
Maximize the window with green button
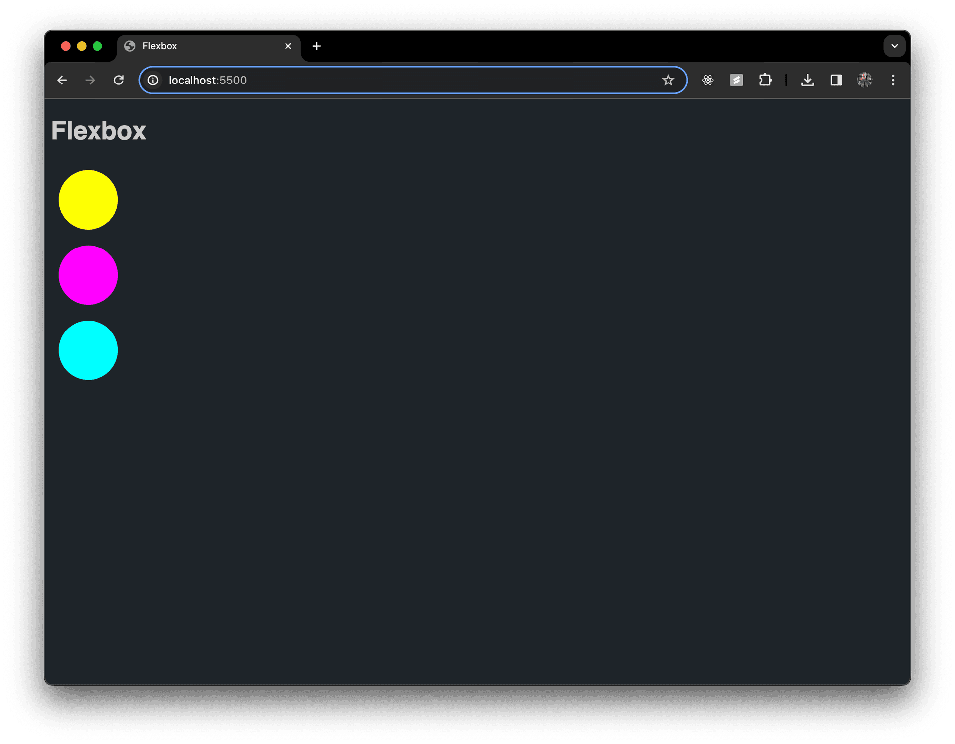click(x=97, y=46)
